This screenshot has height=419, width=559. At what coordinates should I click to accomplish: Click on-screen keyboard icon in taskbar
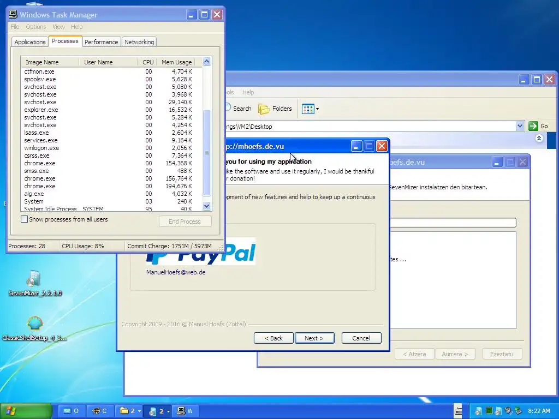458,411
